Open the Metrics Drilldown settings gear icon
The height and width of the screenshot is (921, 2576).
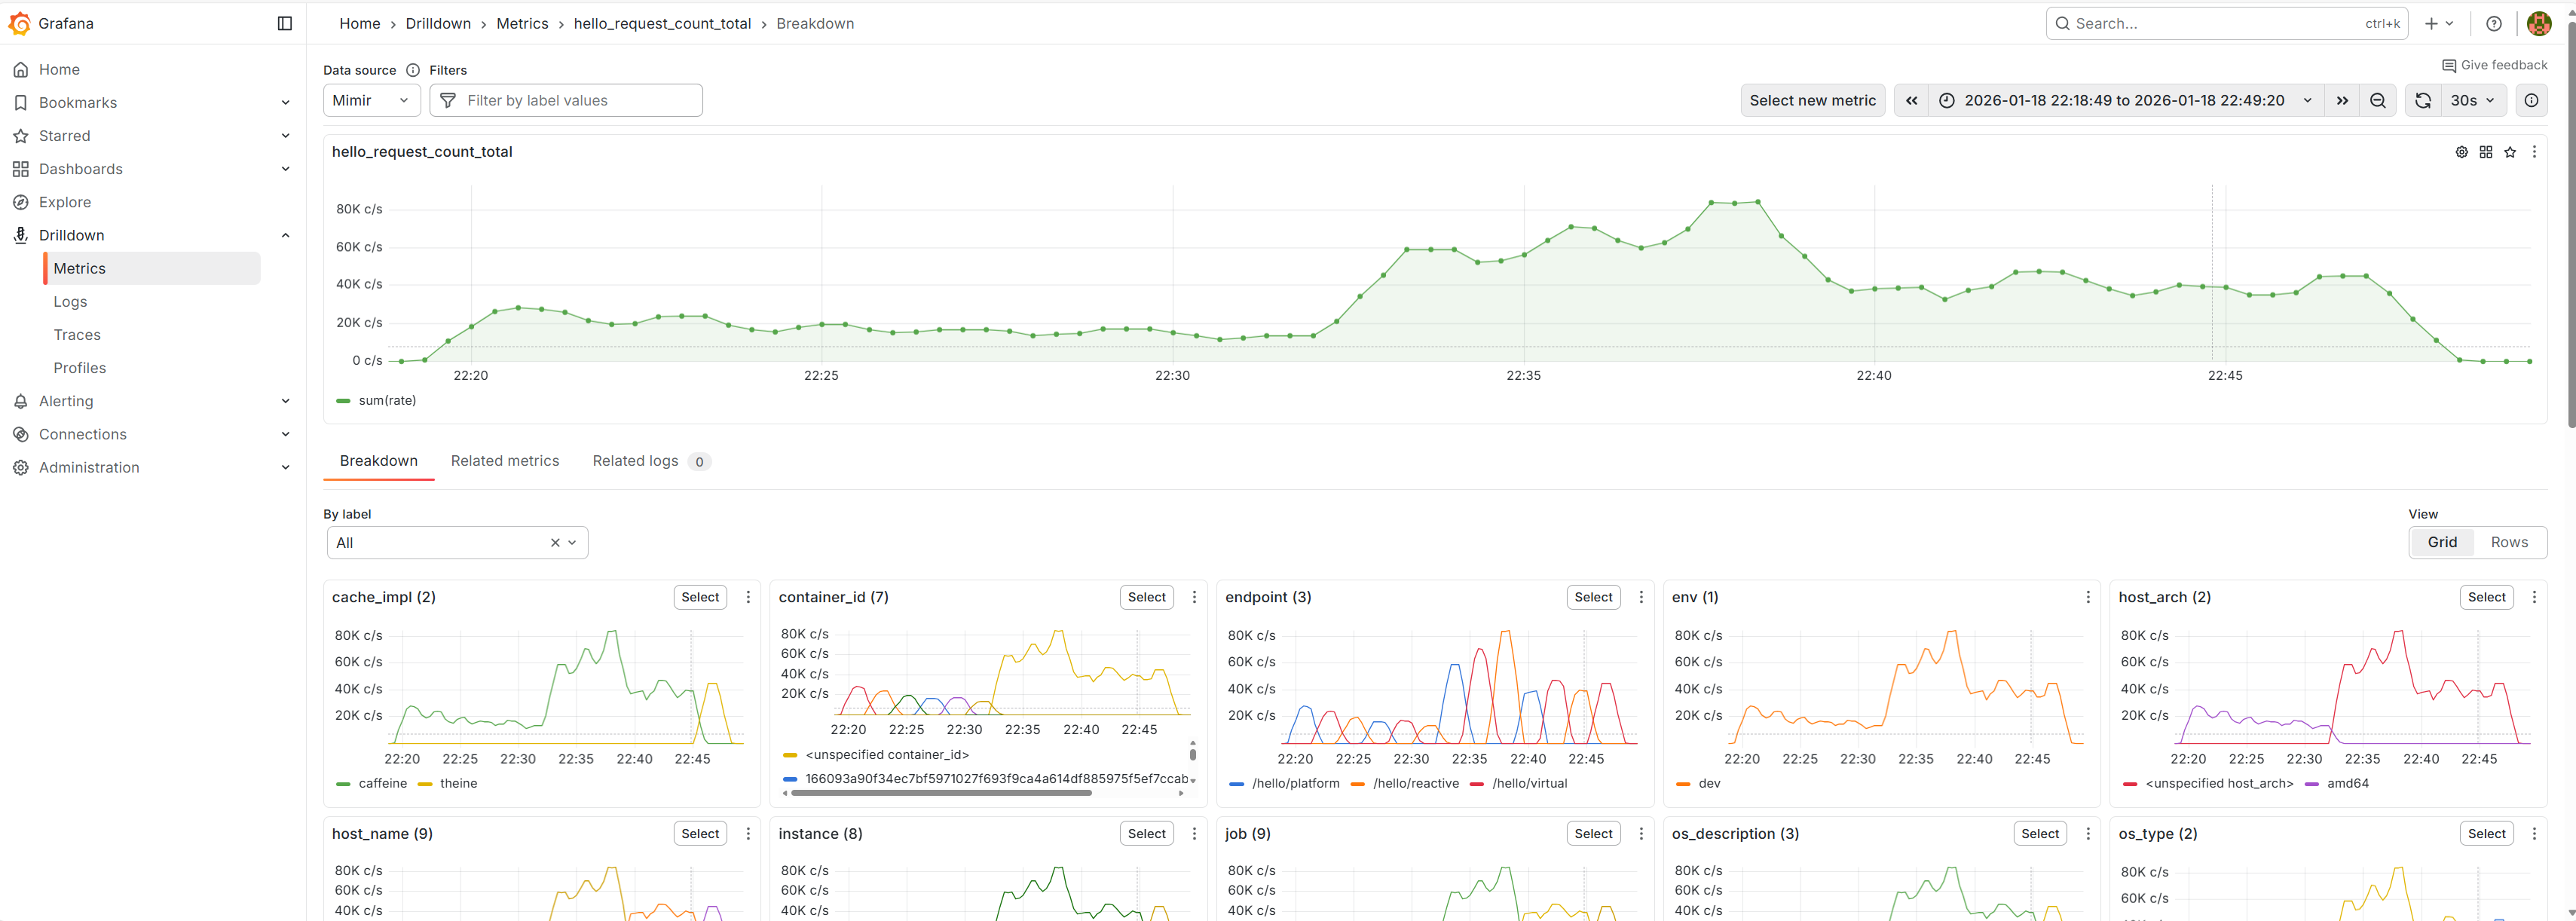coord(2461,151)
